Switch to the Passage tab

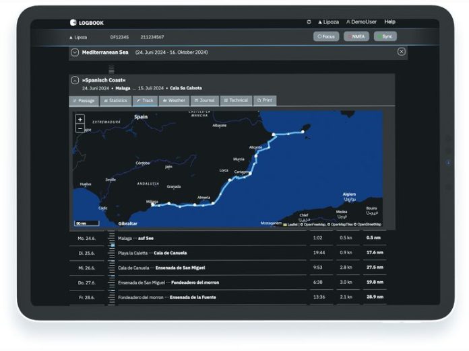tap(84, 101)
